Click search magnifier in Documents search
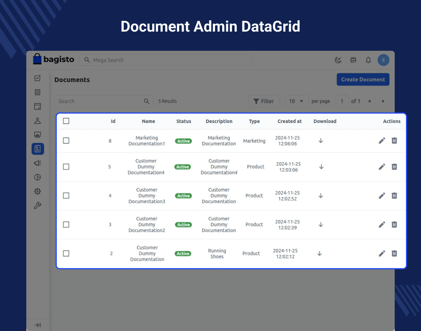Viewport: 421px width, 331px height. click(x=146, y=101)
